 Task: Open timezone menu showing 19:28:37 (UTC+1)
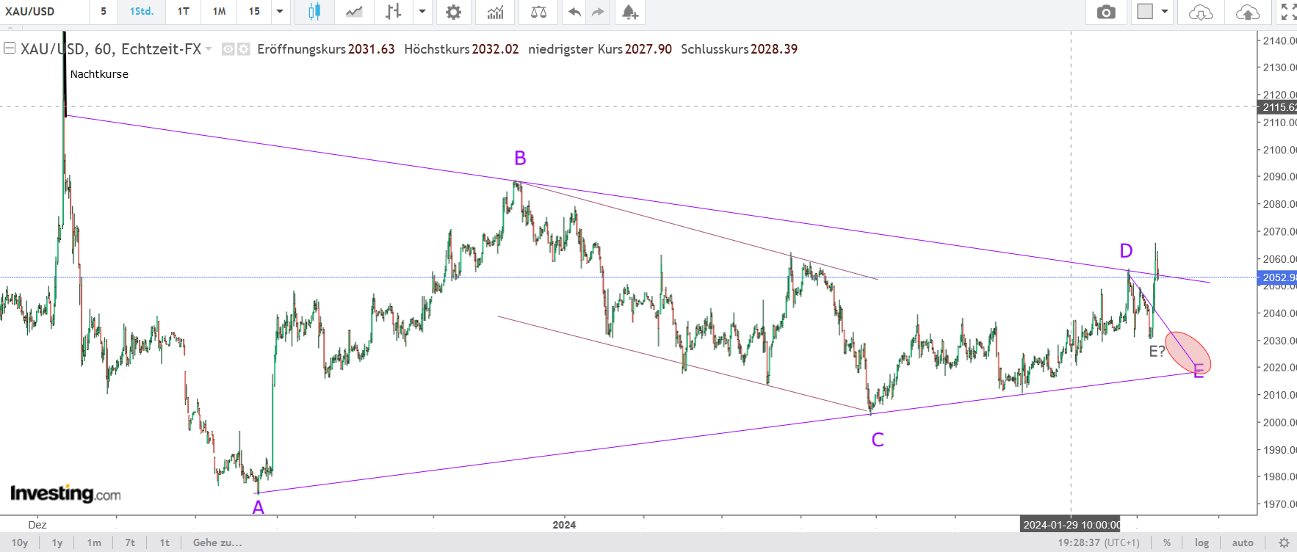pyautogui.click(x=1099, y=543)
